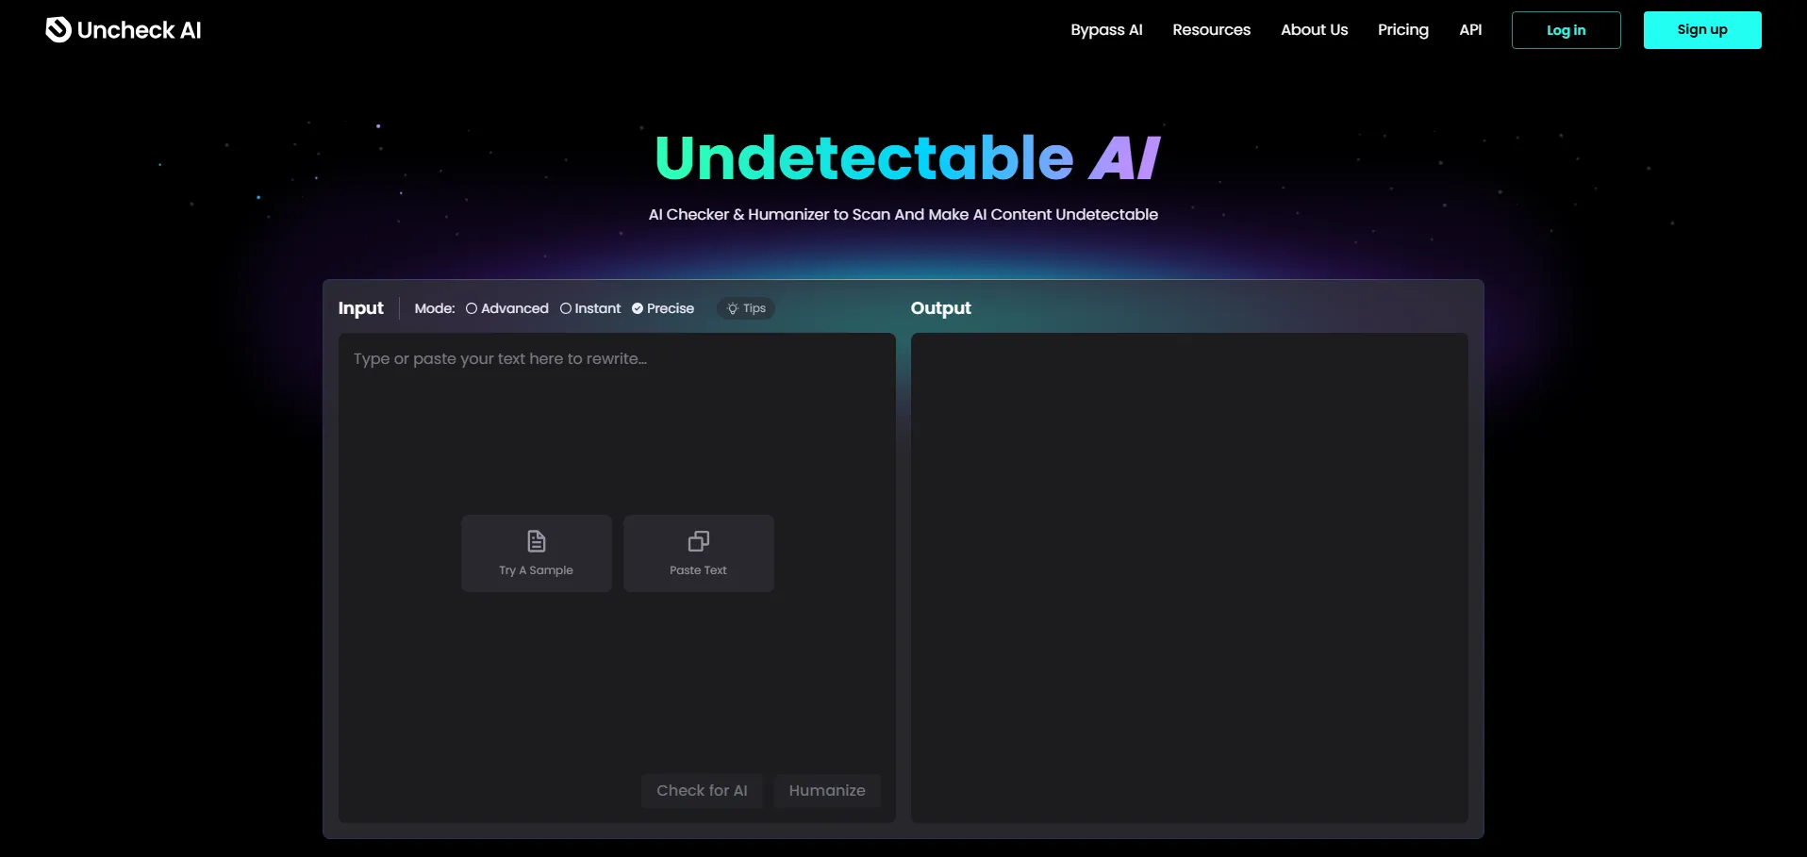Viewport: 1807px width, 857px height.
Task: Click inside the empty Output panel
Action: point(1188,577)
